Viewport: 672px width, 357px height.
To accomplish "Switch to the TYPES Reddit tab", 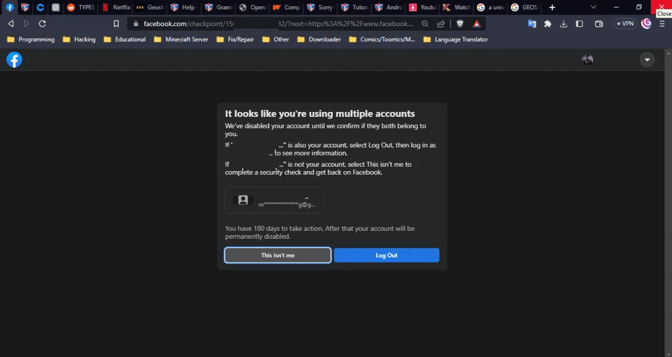I will click(x=80, y=7).
